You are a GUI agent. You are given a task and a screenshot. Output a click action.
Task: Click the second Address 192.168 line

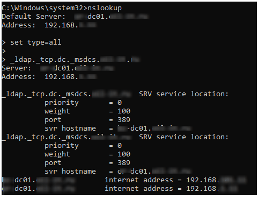pos(49,77)
